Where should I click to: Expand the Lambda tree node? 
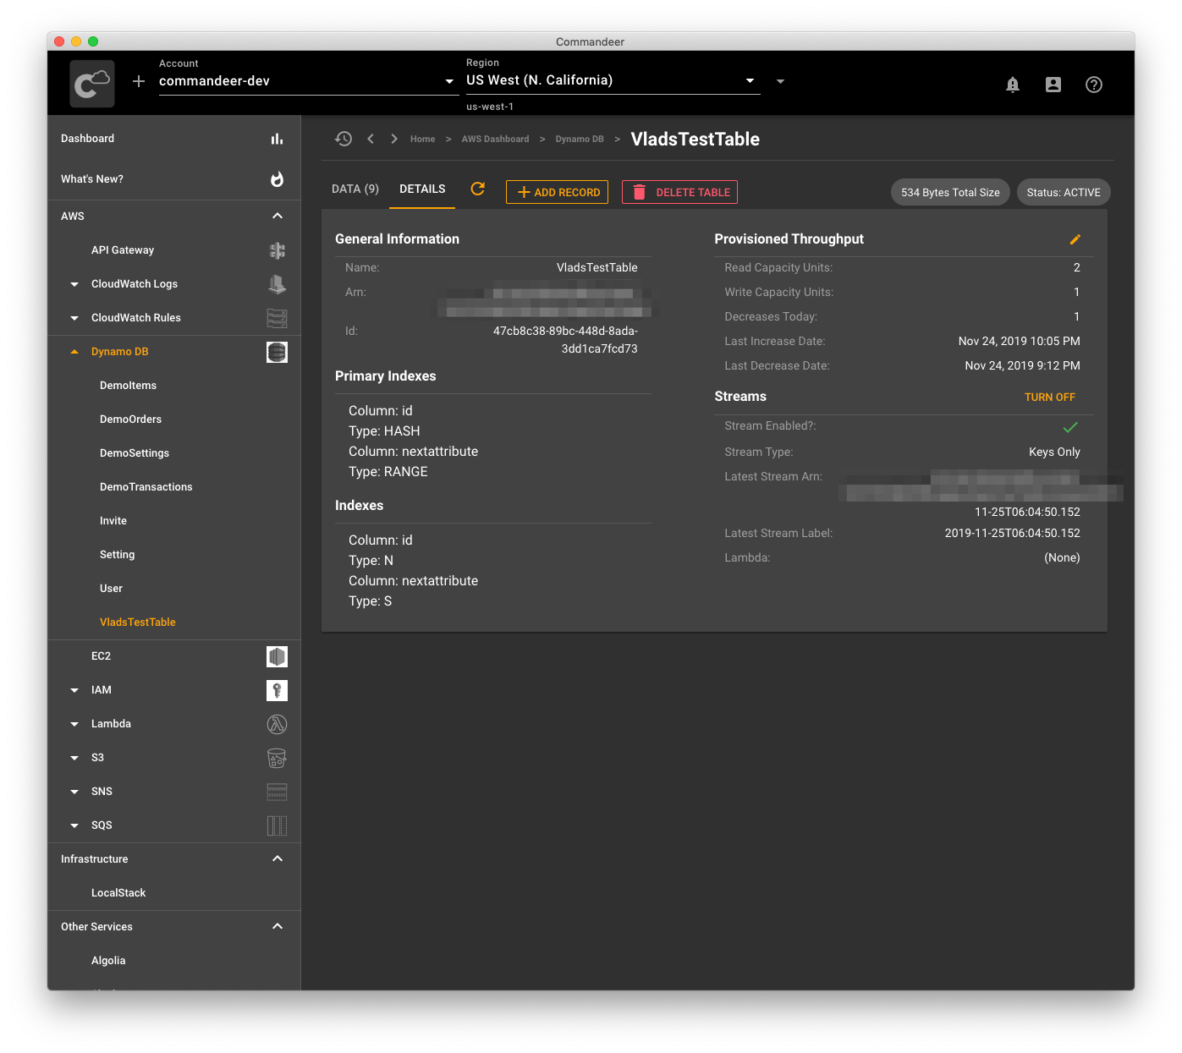[x=74, y=724]
